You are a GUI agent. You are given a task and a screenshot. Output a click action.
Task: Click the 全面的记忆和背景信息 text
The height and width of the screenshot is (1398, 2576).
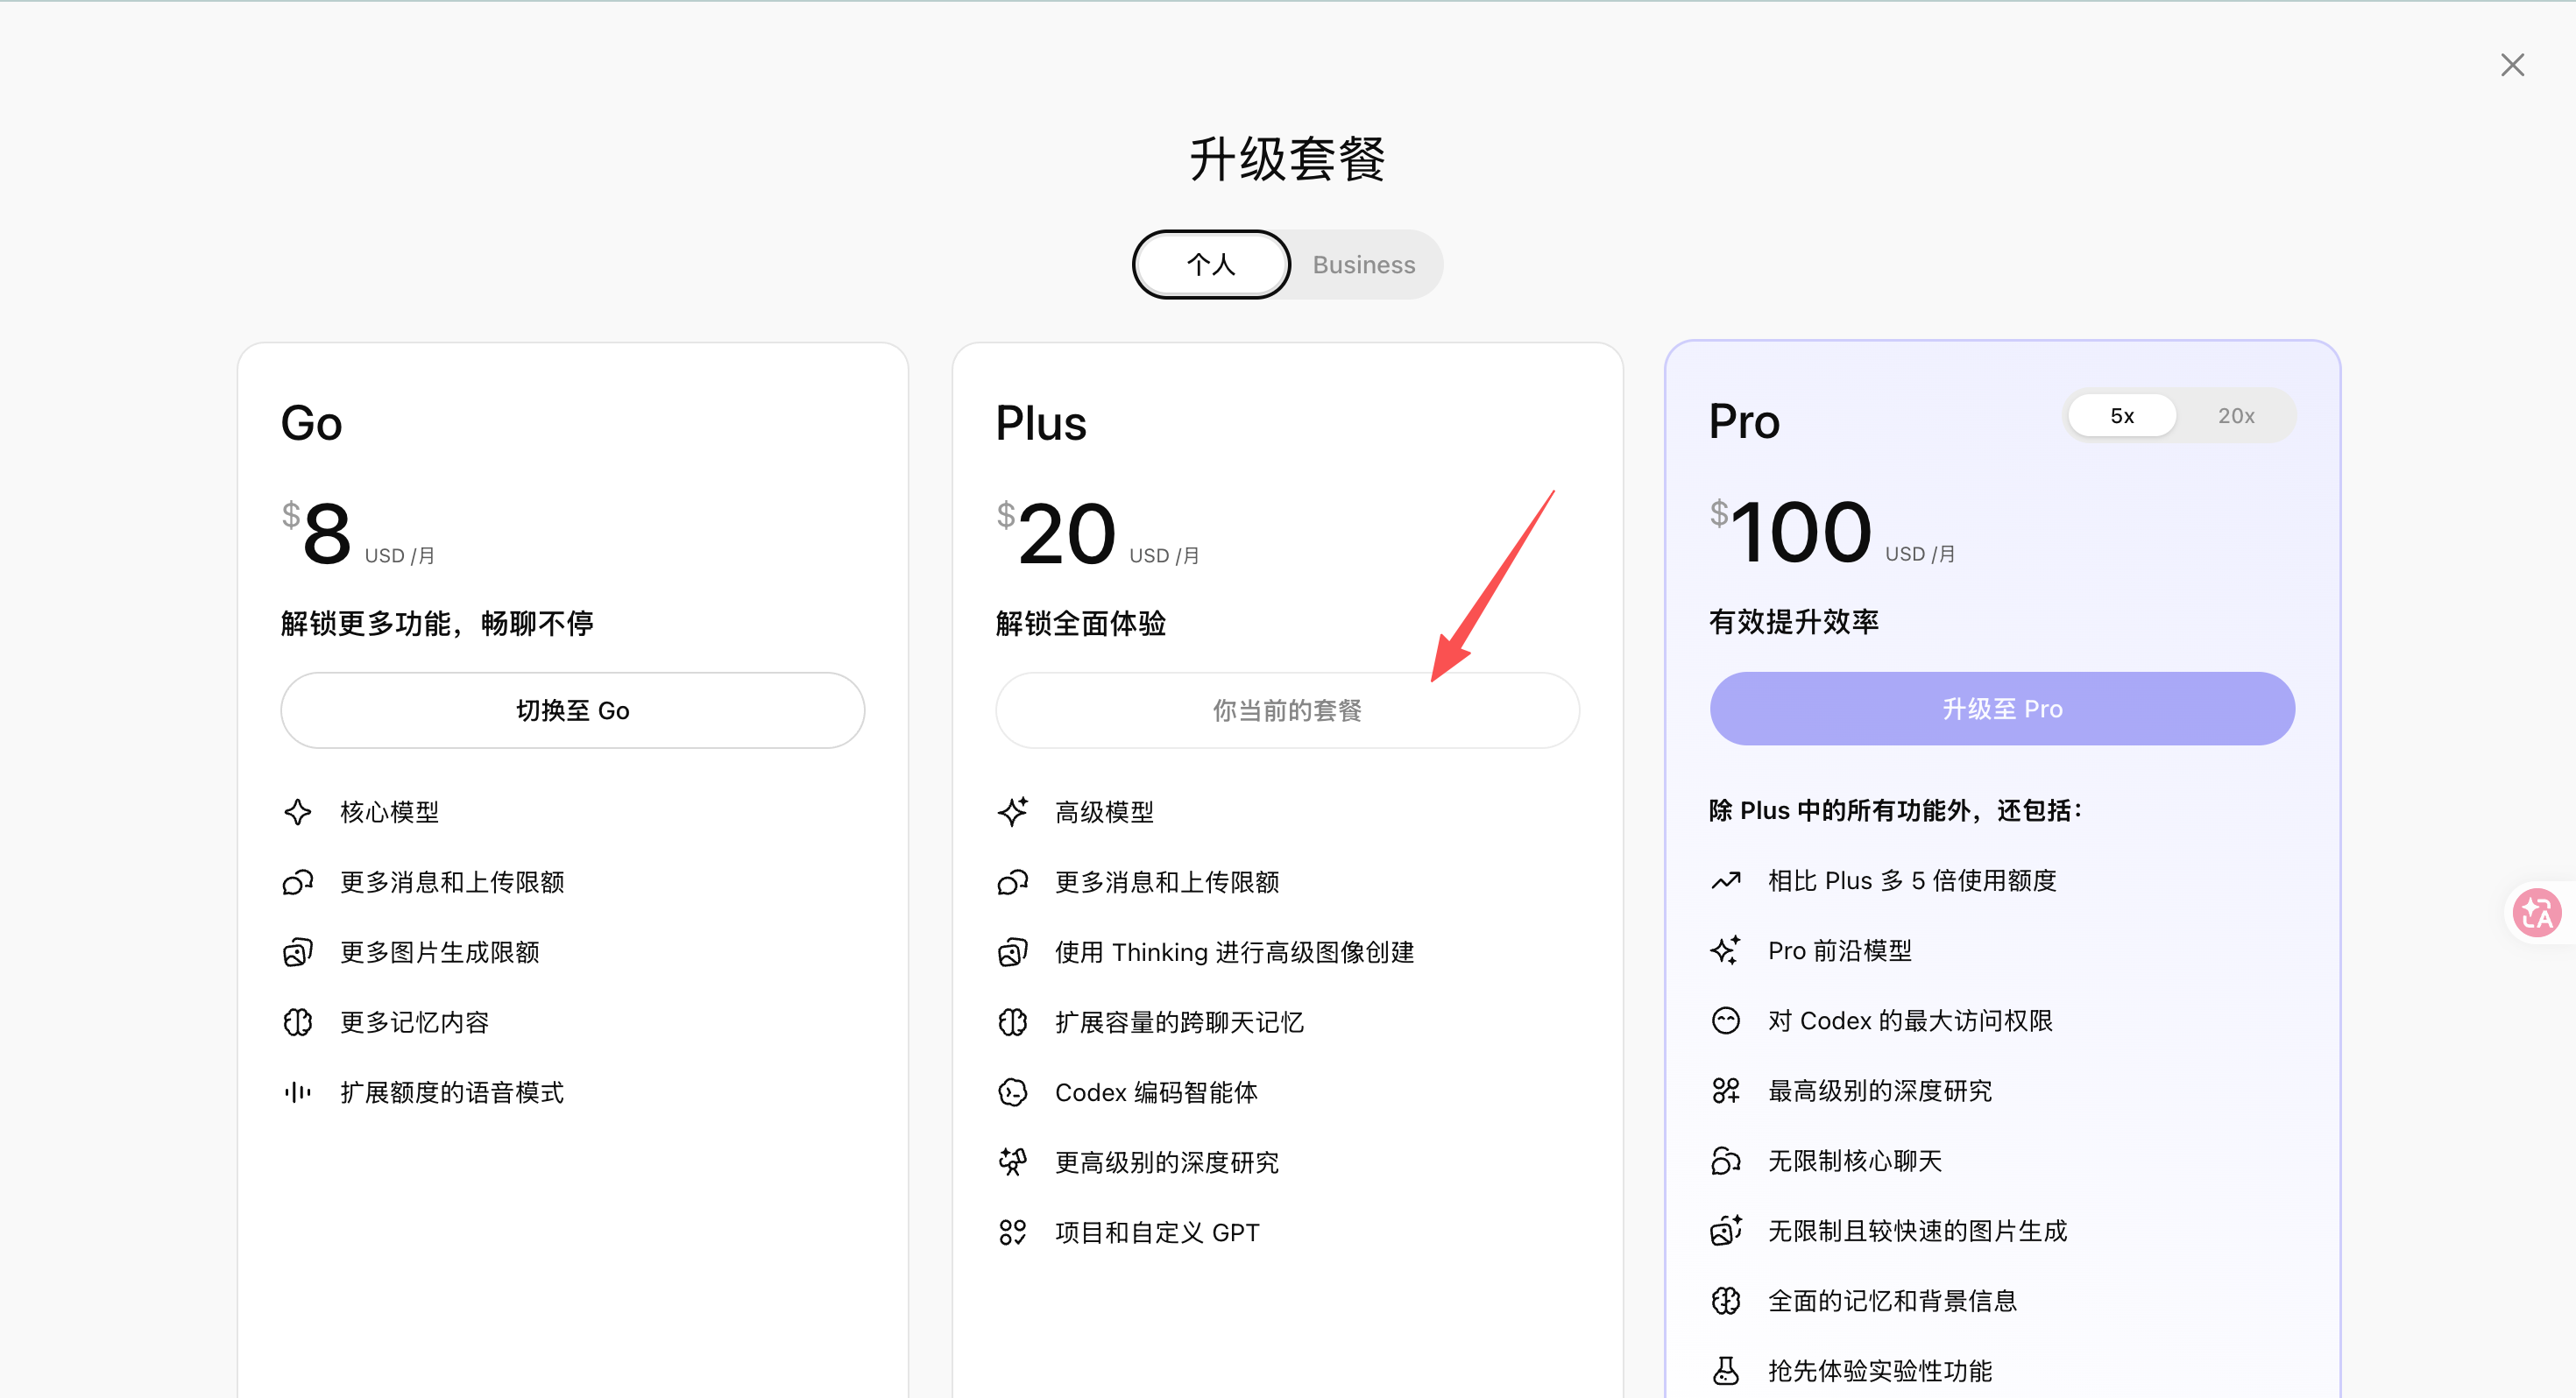1893,1300
